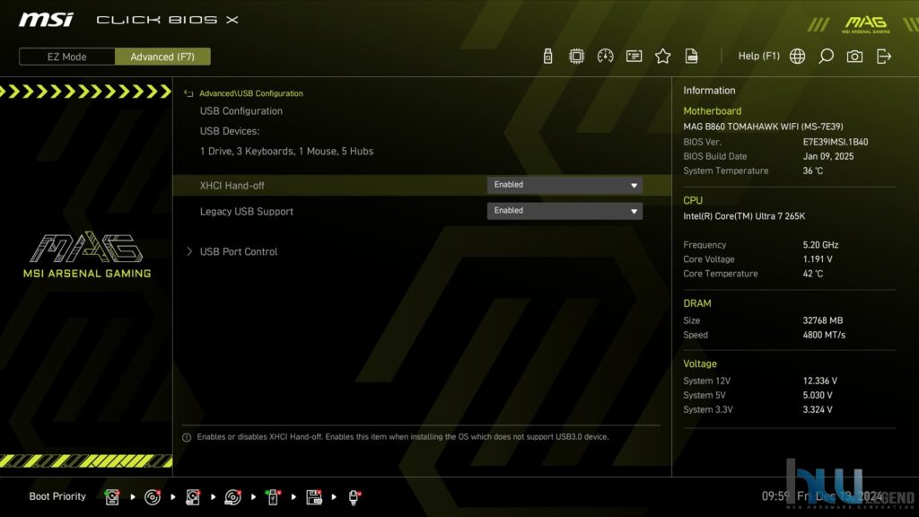The height and width of the screenshot is (517, 919).
Task: Switch to Advanced (F7) tab
Action: point(162,57)
